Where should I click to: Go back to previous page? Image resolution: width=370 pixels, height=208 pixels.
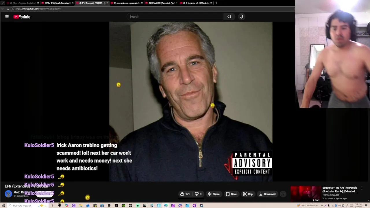coord(3,9)
